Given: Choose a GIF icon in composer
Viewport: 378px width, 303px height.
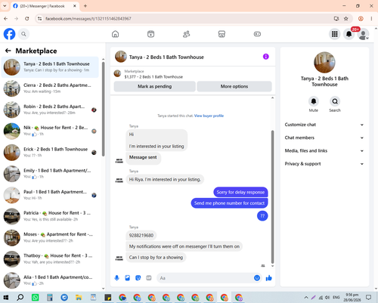Looking at the screenshot, I should pyautogui.click(x=149, y=278).
